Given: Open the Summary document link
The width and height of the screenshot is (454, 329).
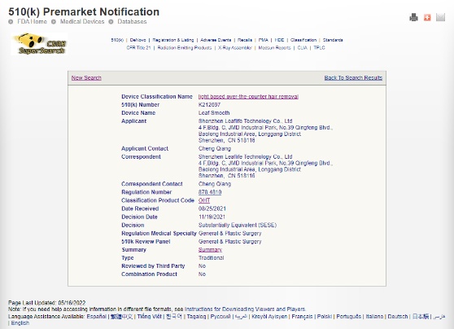Looking at the screenshot, I should tap(210, 250).
